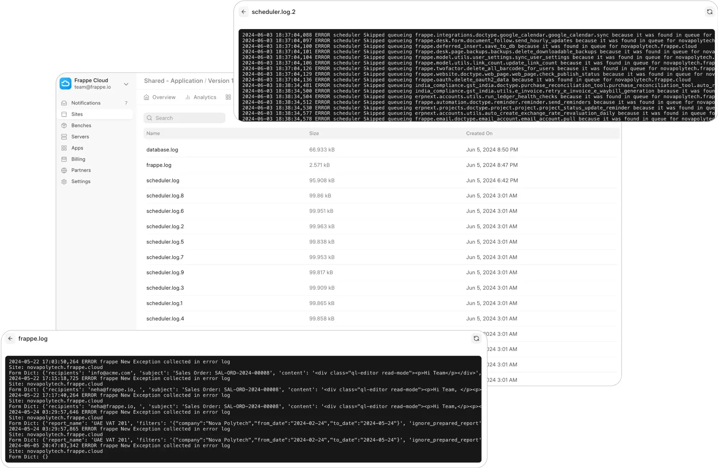The image size is (718, 468).
Task: Open Notifications in the sidebar
Action: 86,103
